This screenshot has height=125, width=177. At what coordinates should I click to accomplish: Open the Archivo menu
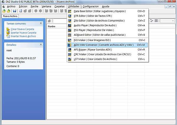(x=11, y=6)
